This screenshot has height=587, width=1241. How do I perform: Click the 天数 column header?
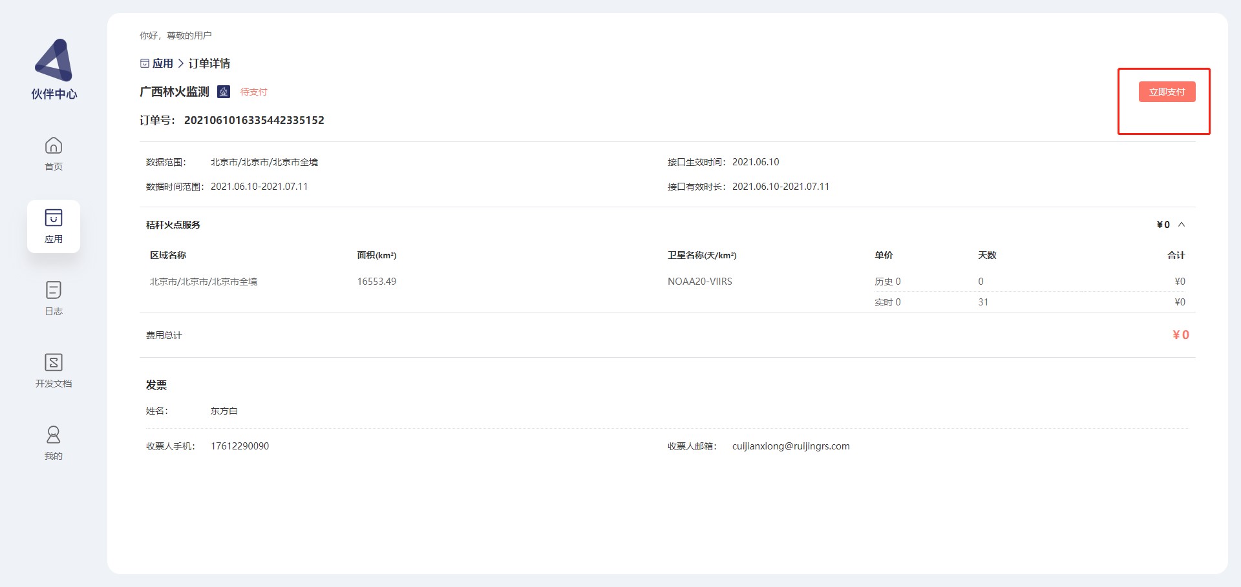[x=987, y=255]
